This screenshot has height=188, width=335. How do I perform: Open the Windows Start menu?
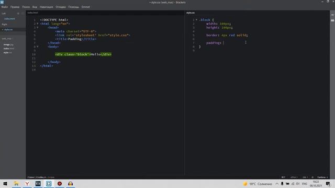[x=5, y=184]
